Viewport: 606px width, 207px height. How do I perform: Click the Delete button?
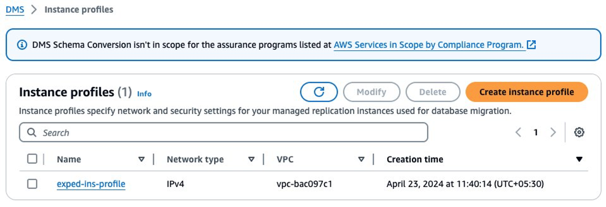[432, 92]
